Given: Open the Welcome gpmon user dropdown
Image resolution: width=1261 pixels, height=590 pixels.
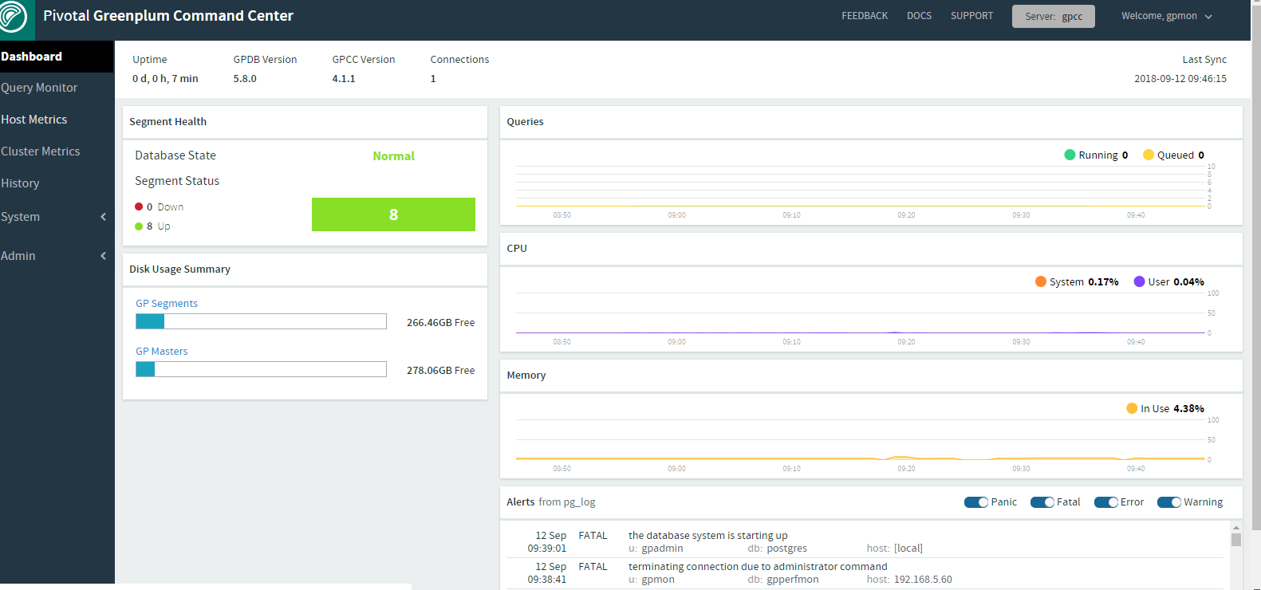Looking at the screenshot, I should (1166, 16).
